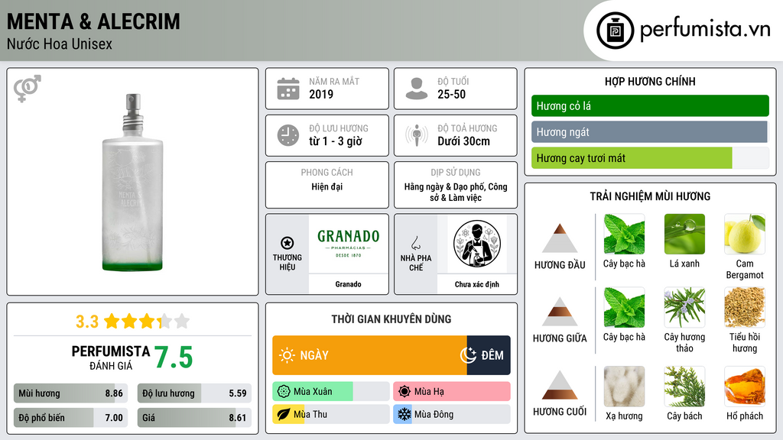The image size is (783, 440).
Task: Click the Cây bạc hà top note image
Action: click(x=624, y=235)
